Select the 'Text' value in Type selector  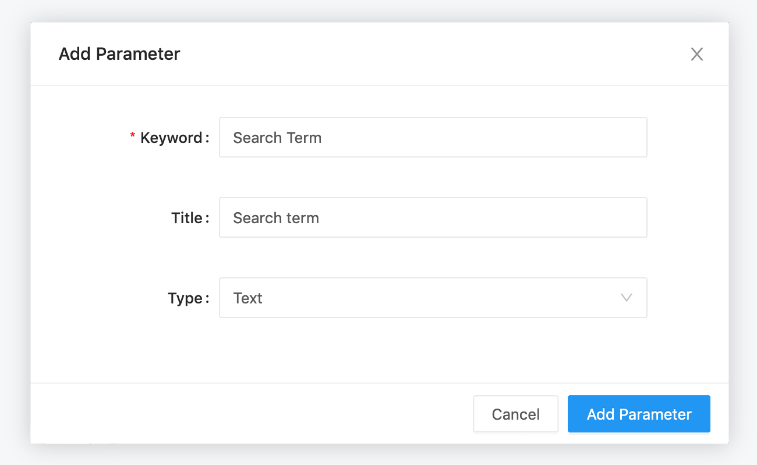(248, 298)
